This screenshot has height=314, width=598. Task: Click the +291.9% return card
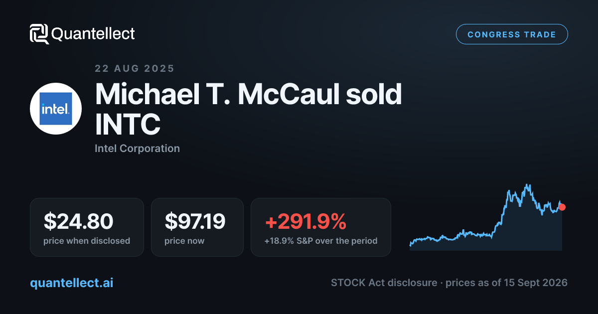point(321,227)
